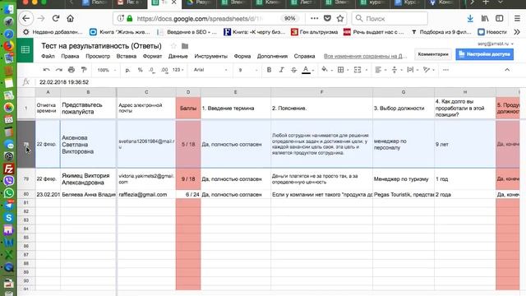Image resolution: width=526 pixels, height=296 pixels.
Task: Open the text color picker
Action: [x=306, y=70]
